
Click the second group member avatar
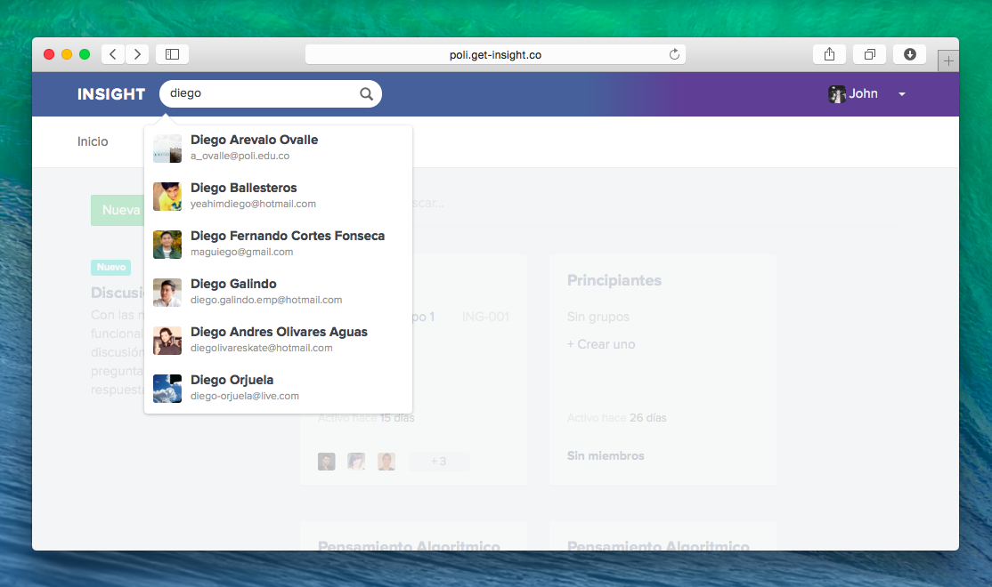[x=356, y=462]
